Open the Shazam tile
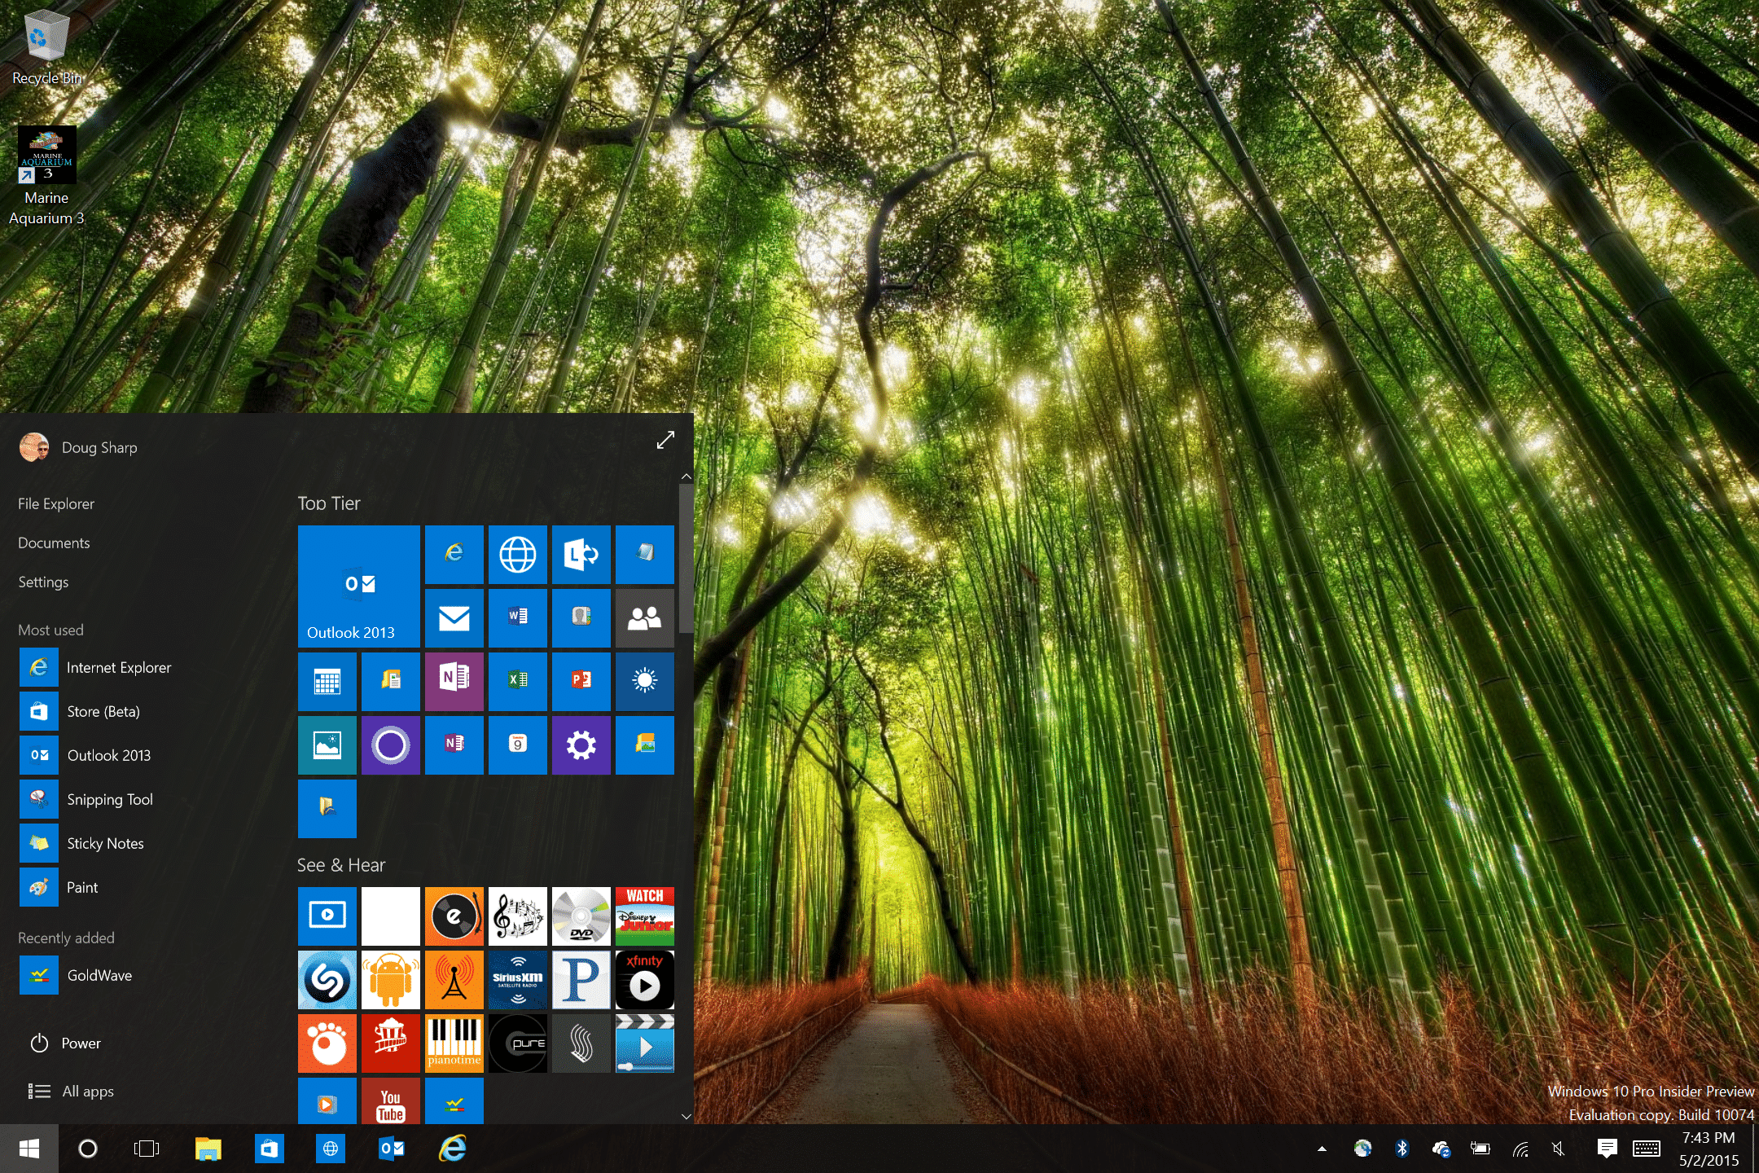This screenshot has width=1759, height=1173. click(x=327, y=980)
